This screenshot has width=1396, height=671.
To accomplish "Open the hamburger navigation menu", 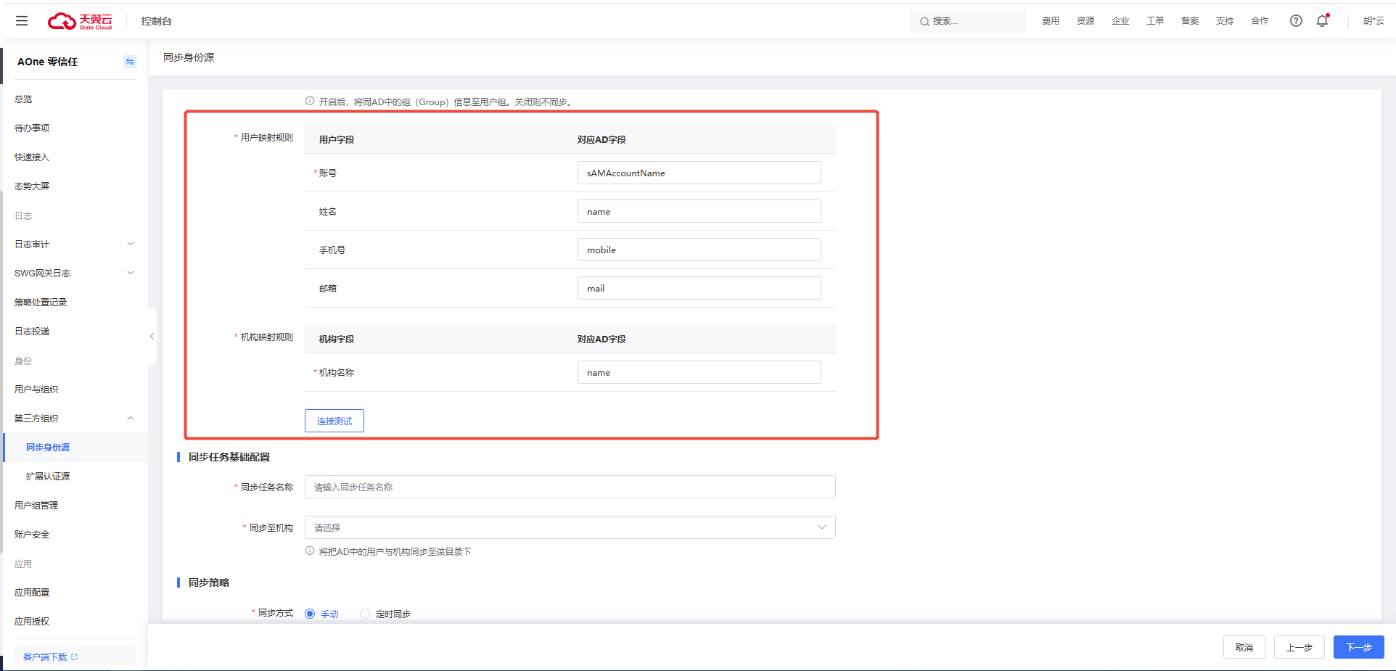I will 22,21.
